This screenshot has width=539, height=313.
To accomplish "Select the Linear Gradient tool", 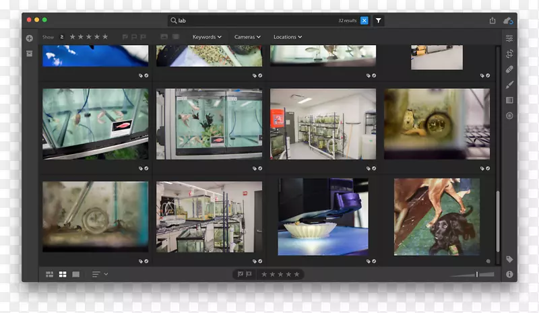I will point(509,100).
